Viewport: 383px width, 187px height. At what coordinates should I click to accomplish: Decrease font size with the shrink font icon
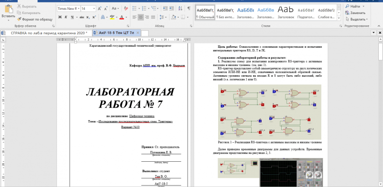click(x=106, y=8)
